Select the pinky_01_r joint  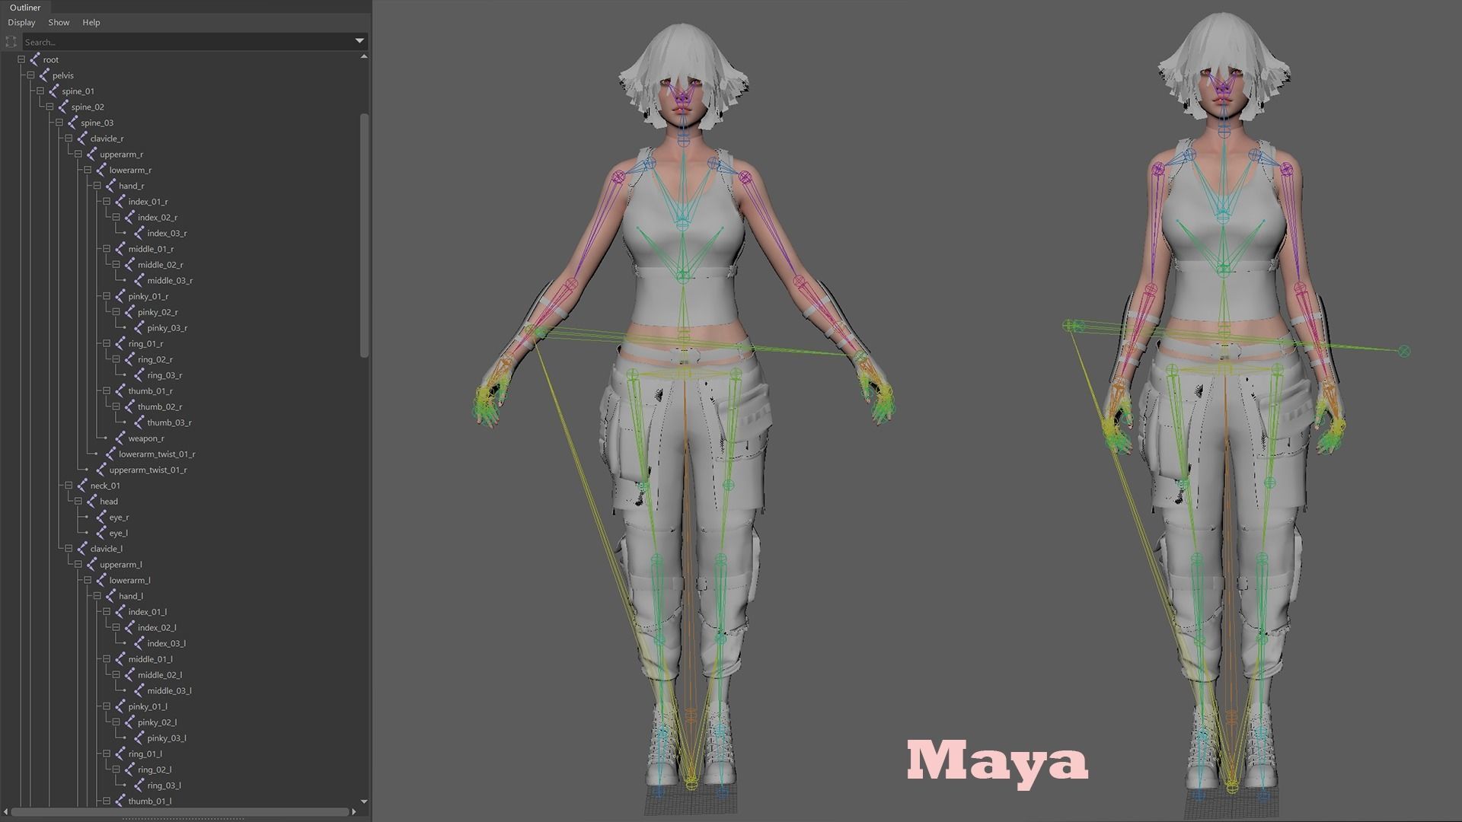[x=148, y=297]
